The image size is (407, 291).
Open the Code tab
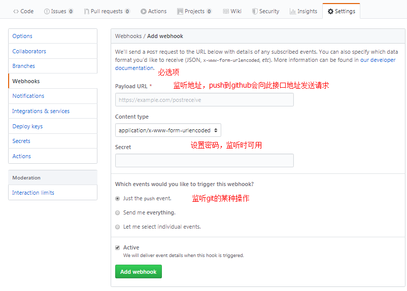23,12
